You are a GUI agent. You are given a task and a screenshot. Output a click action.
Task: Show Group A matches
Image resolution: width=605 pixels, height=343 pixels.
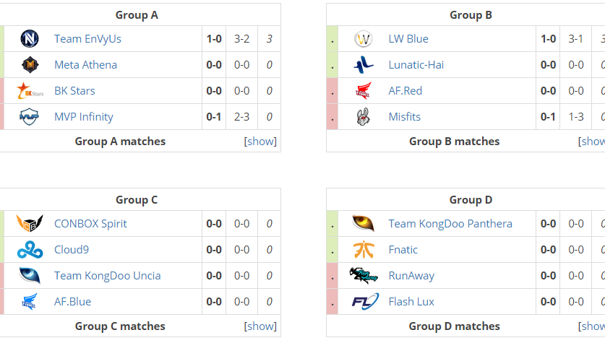tap(260, 142)
